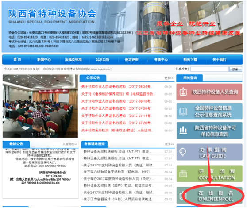This screenshot has height=208, width=247.
Task: Open the 关于压力容器设计 notice link
Action: click(118, 199)
